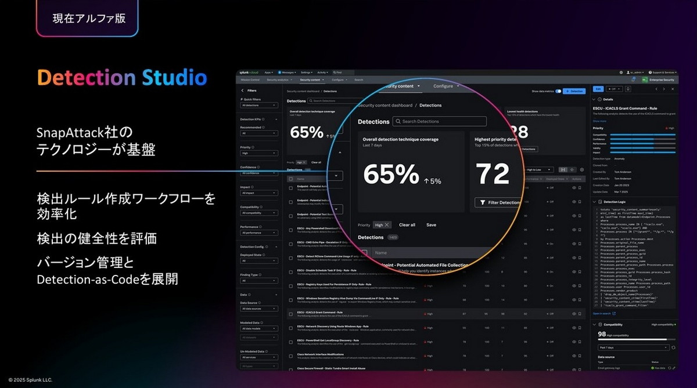Switch to the Mission Control tab

click(x=249, y=79)
